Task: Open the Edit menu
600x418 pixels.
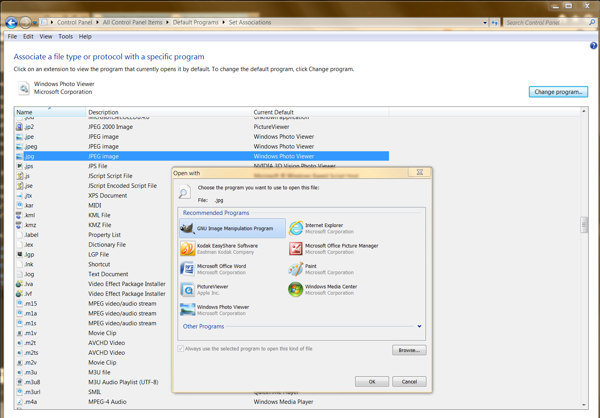Action: point(28,37)
